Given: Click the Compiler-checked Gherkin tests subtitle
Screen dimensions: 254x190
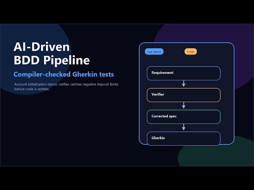Looking at the screenshot, I should click(63, 74).
